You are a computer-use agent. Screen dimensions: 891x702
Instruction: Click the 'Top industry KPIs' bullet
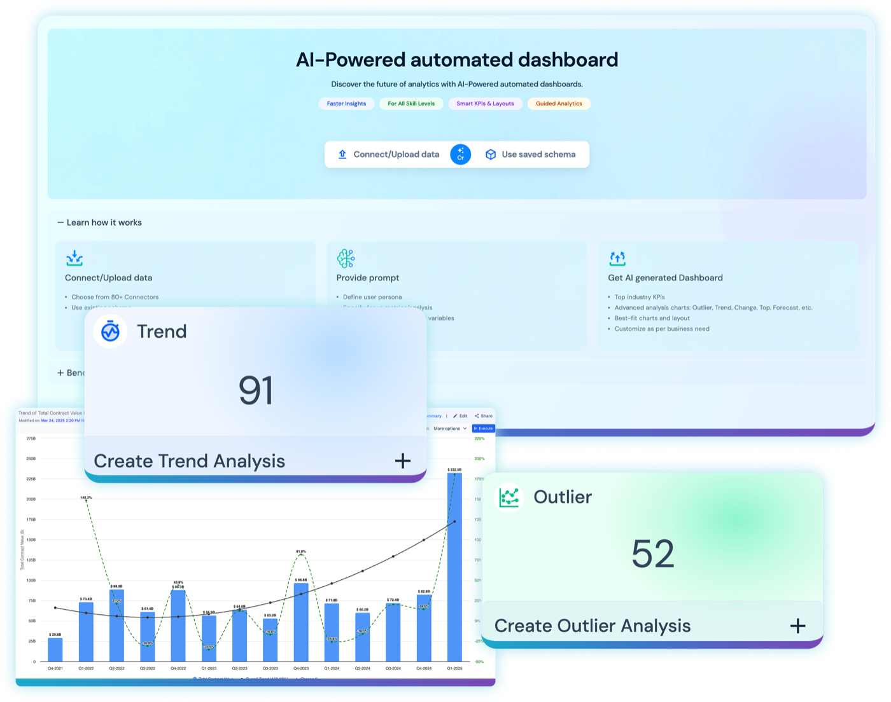click(640, 297)
